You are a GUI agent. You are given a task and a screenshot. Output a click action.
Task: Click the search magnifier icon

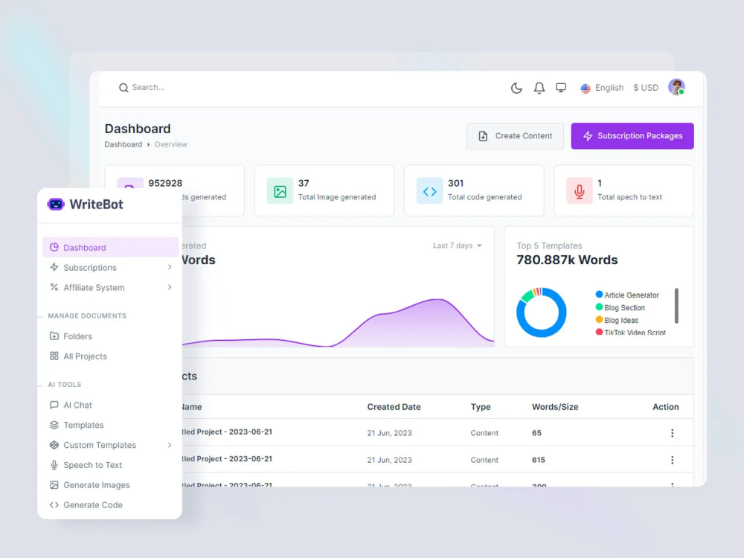click(x=124, y=88)
